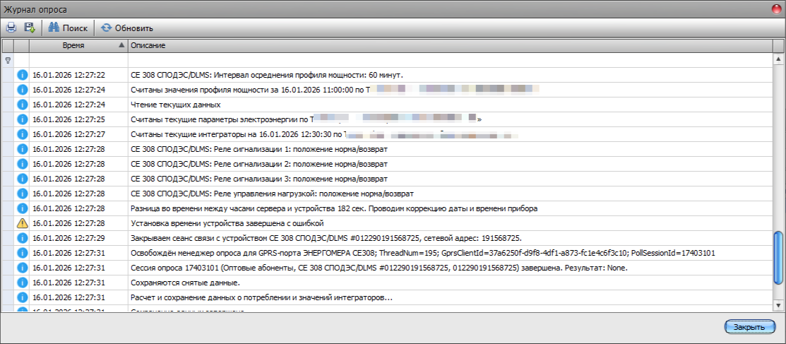Click info icon of the 'Чтение текущих данных' row
This screenshot has width=786, height=344.
coord(22,105)
